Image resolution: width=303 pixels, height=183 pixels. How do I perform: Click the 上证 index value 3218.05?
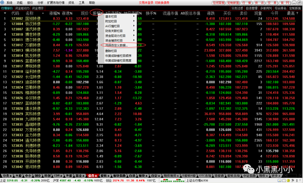(x=12, y=180)
